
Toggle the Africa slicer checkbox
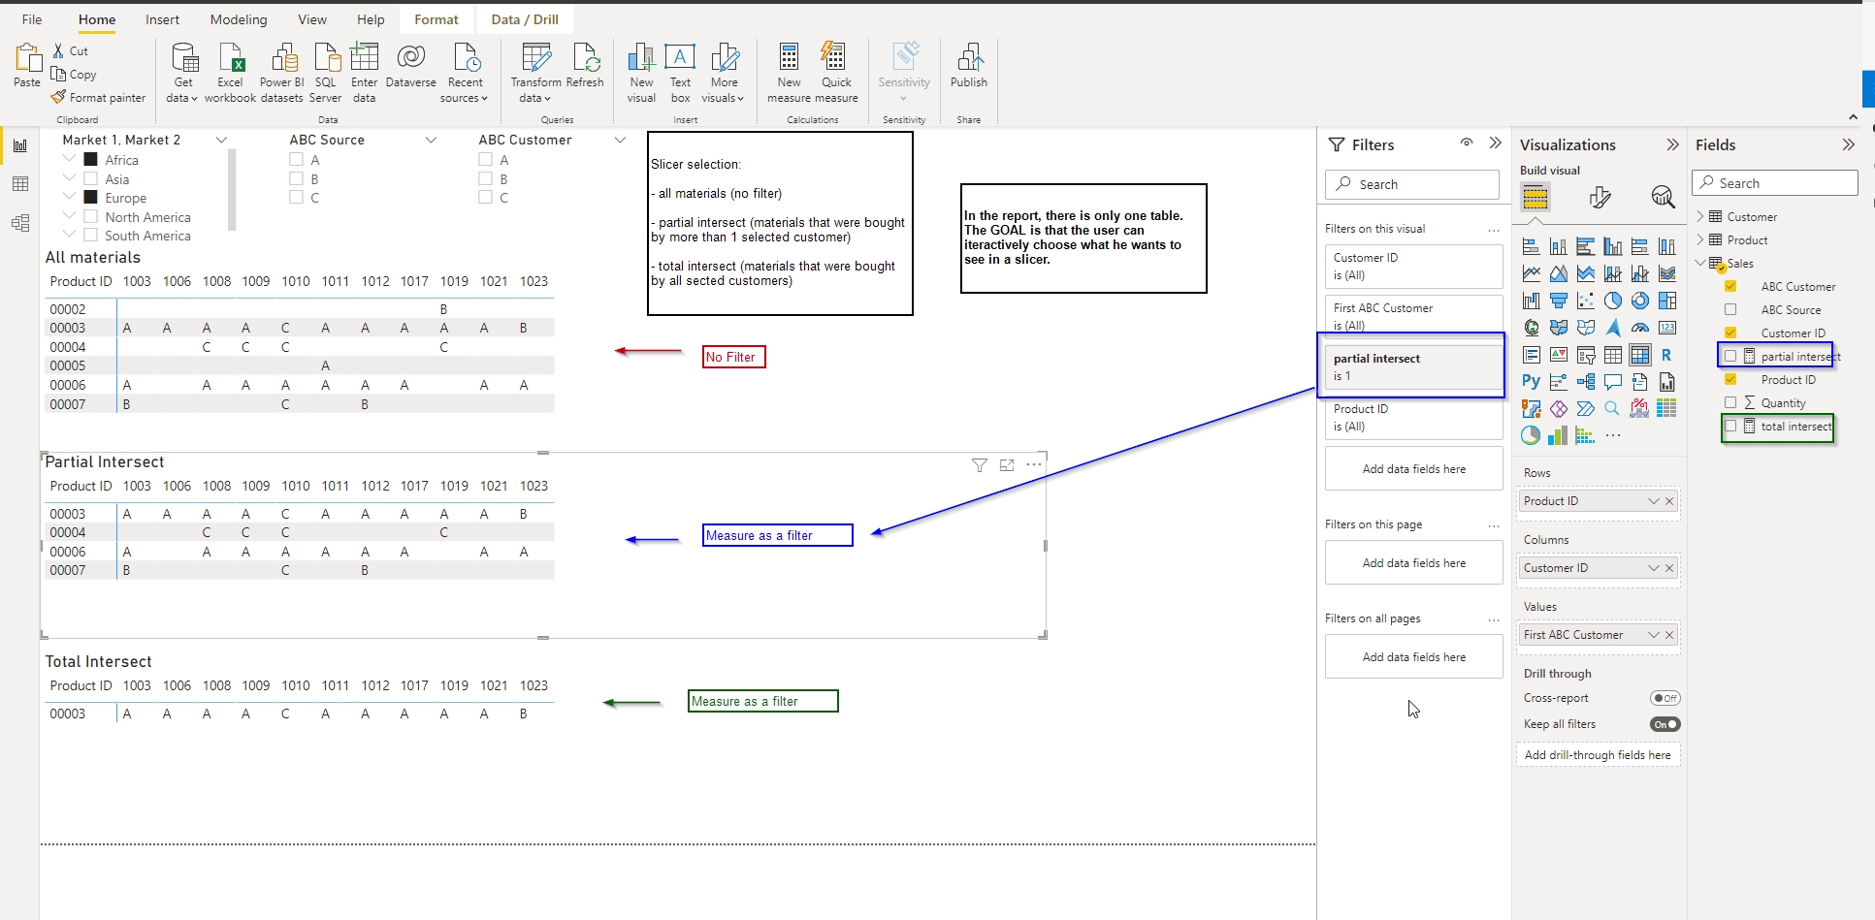(91, 160)
